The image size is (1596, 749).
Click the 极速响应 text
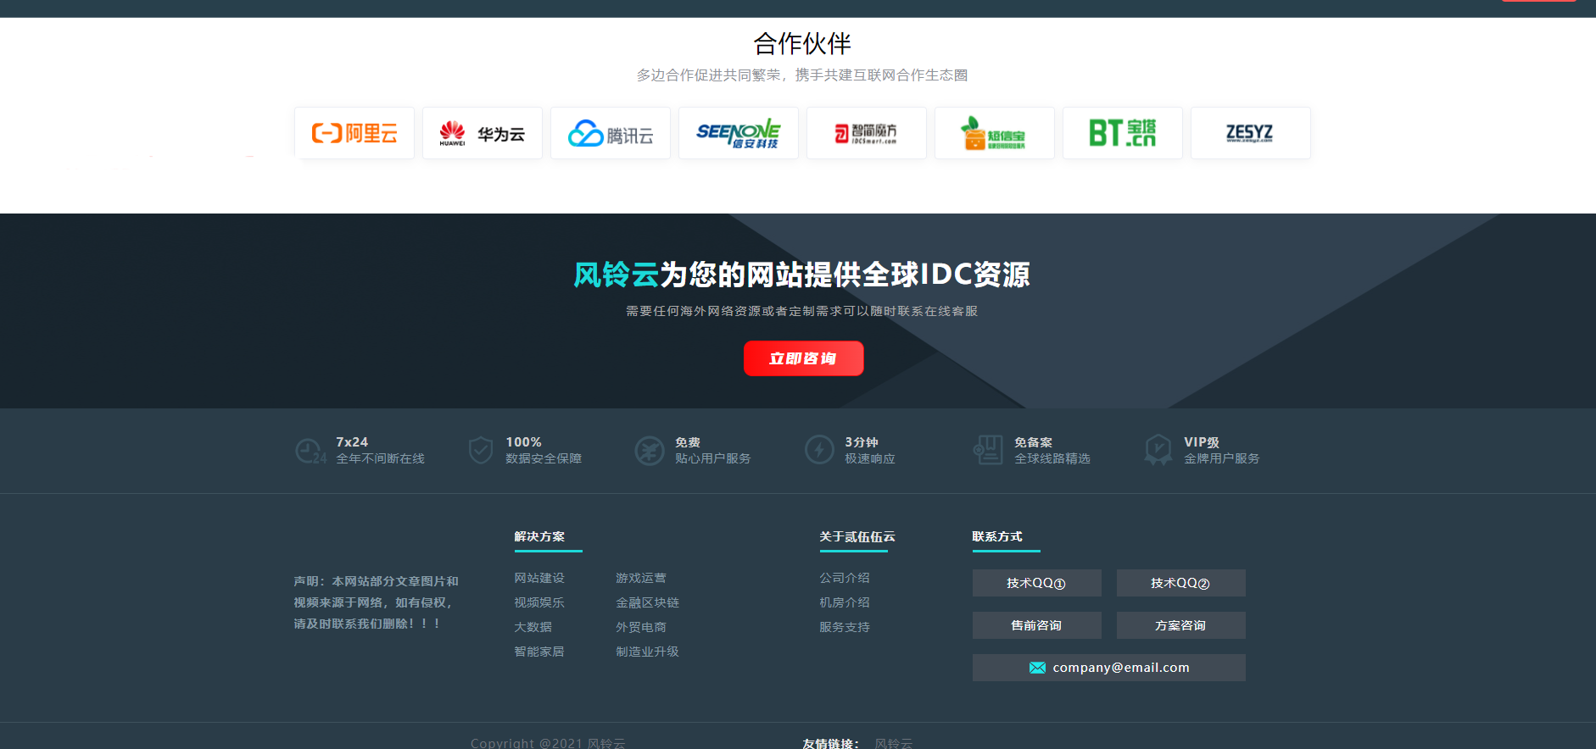[870, 458]
